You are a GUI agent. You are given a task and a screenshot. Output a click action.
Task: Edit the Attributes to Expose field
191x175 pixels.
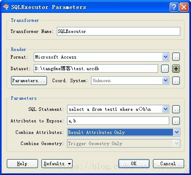pos(118,121)
